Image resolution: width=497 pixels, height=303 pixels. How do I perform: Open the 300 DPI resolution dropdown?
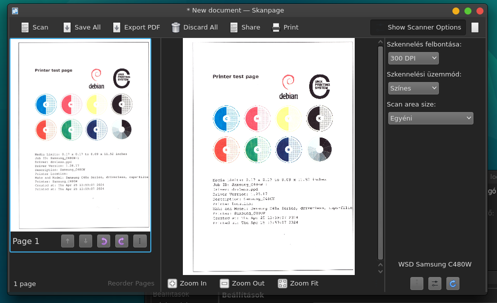[x=413, y=58]
